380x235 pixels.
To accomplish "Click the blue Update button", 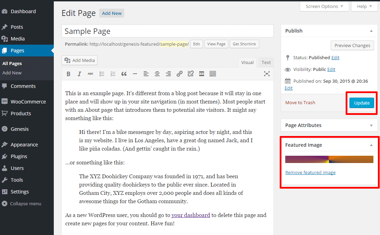I will (x=362, y=103).
